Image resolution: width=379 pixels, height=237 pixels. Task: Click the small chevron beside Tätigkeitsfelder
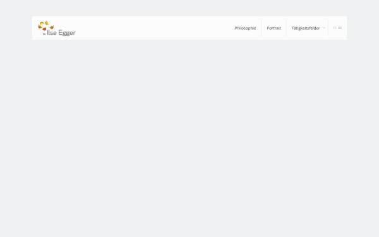tap(324, 28)
